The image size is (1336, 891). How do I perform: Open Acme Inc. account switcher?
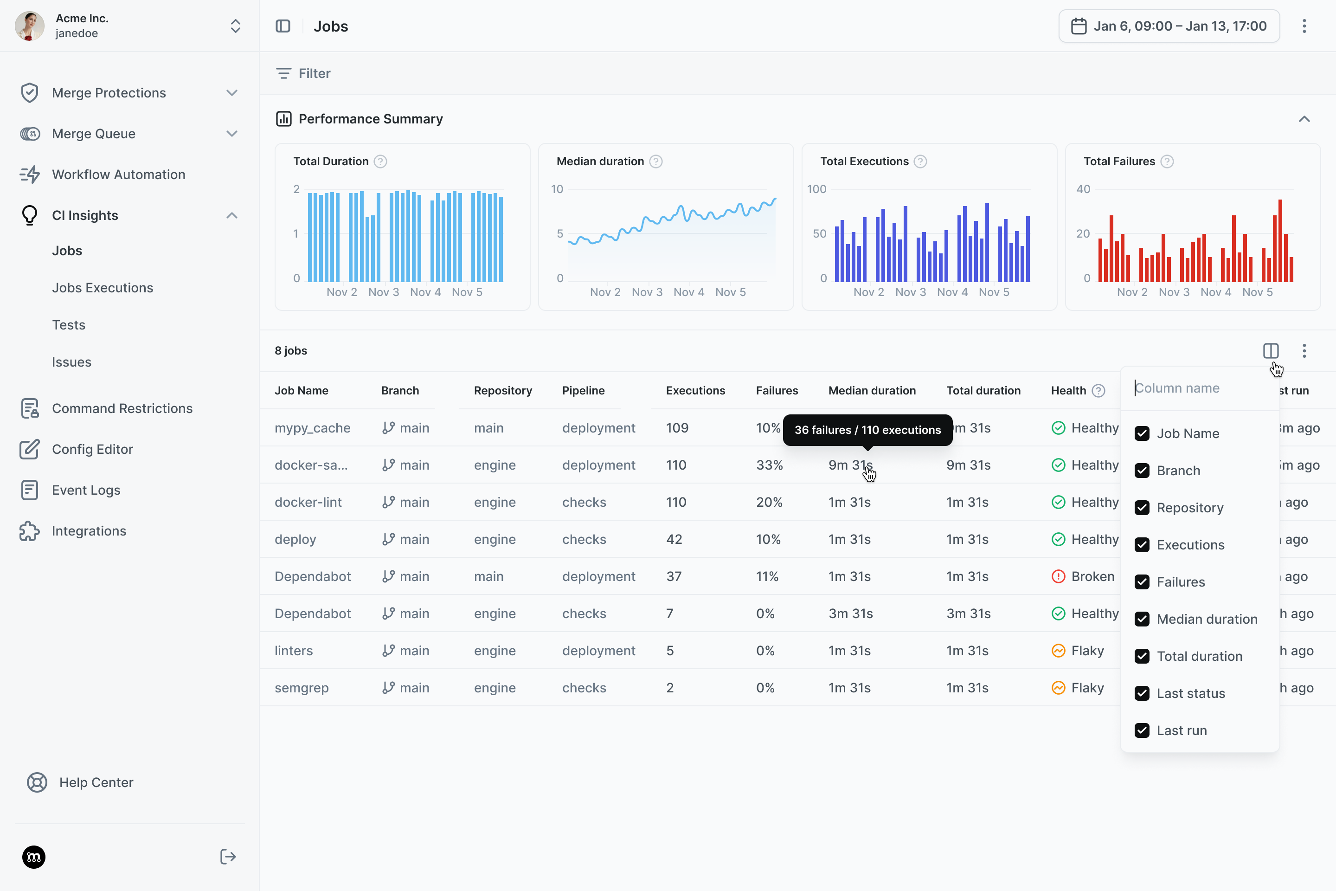point(235,26)
